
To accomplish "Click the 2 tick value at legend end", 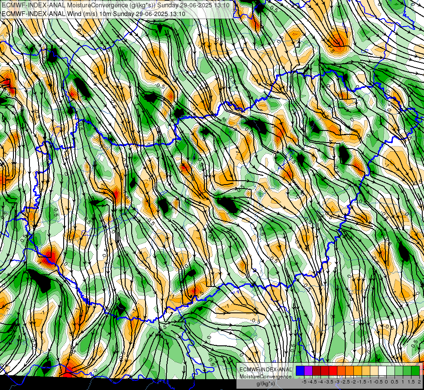I will [419, 382].
